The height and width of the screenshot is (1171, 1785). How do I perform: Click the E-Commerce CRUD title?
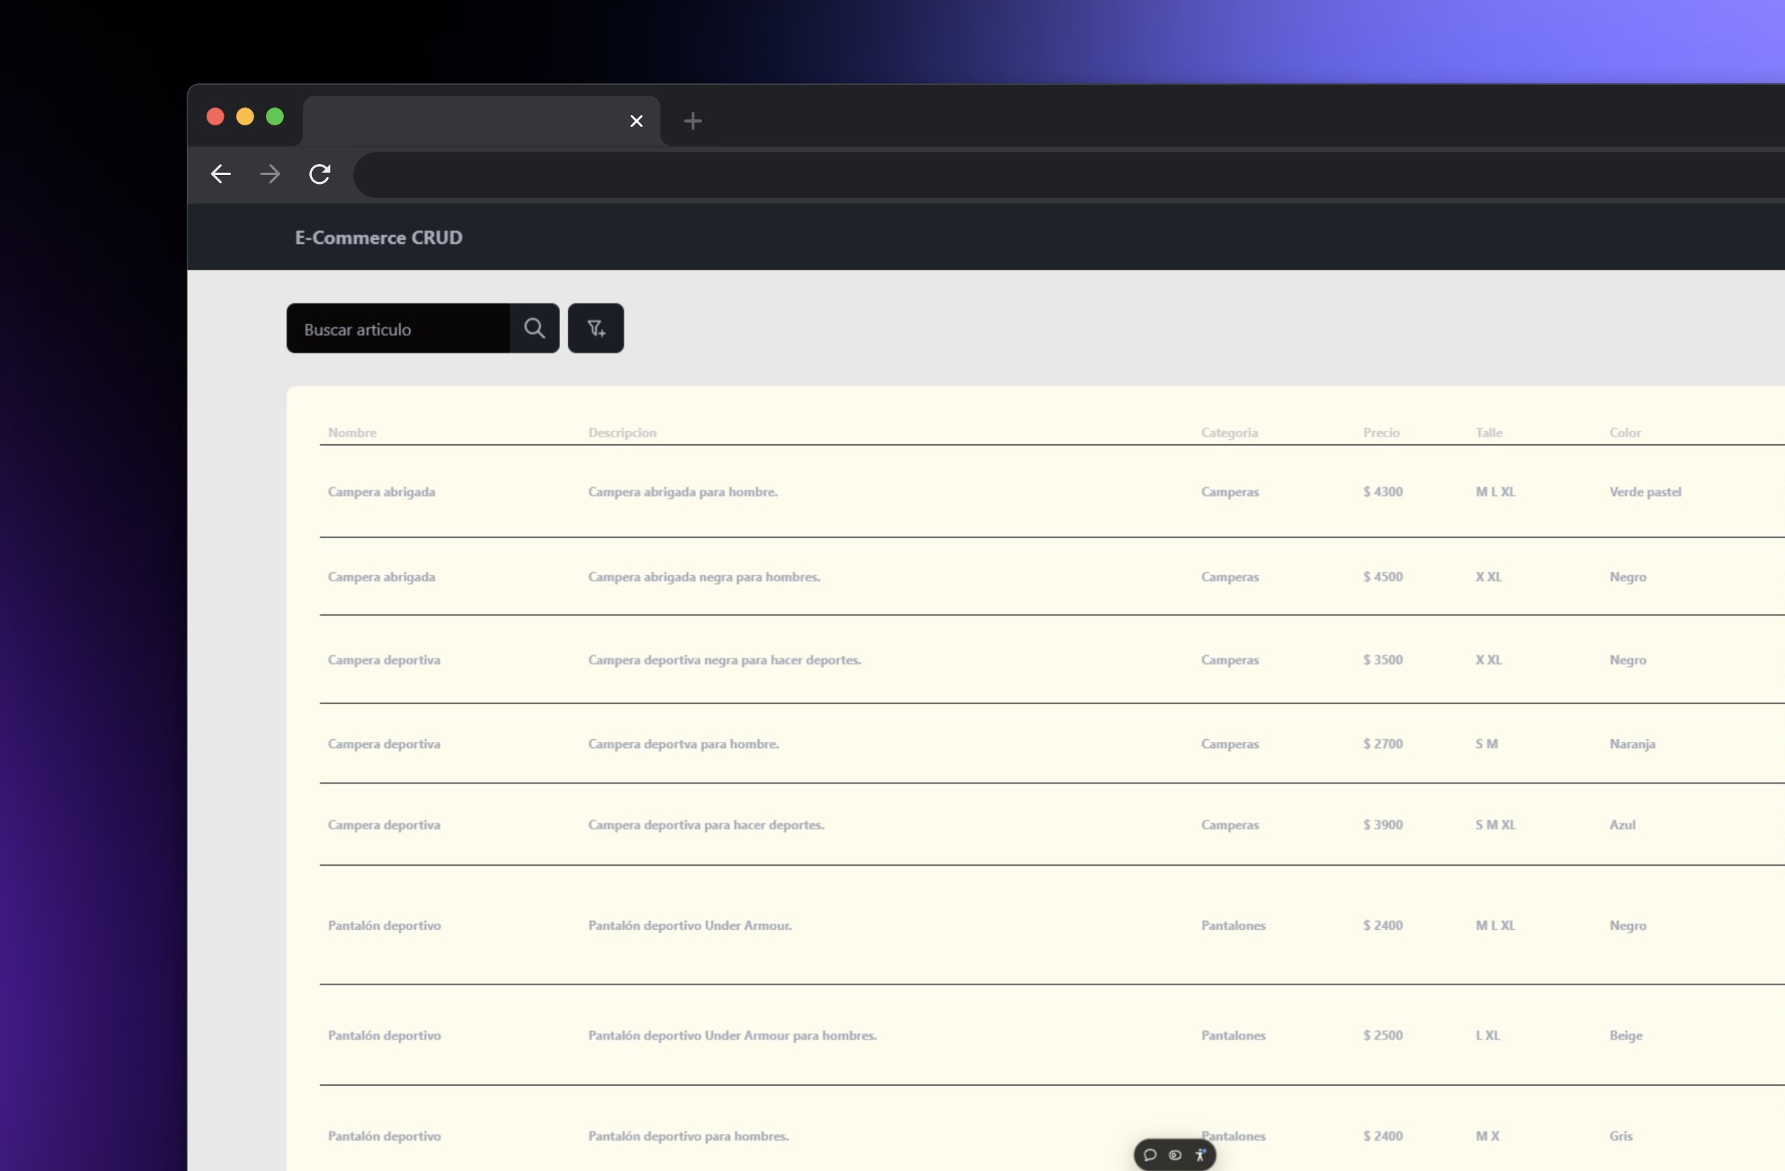tap(378, 238)
